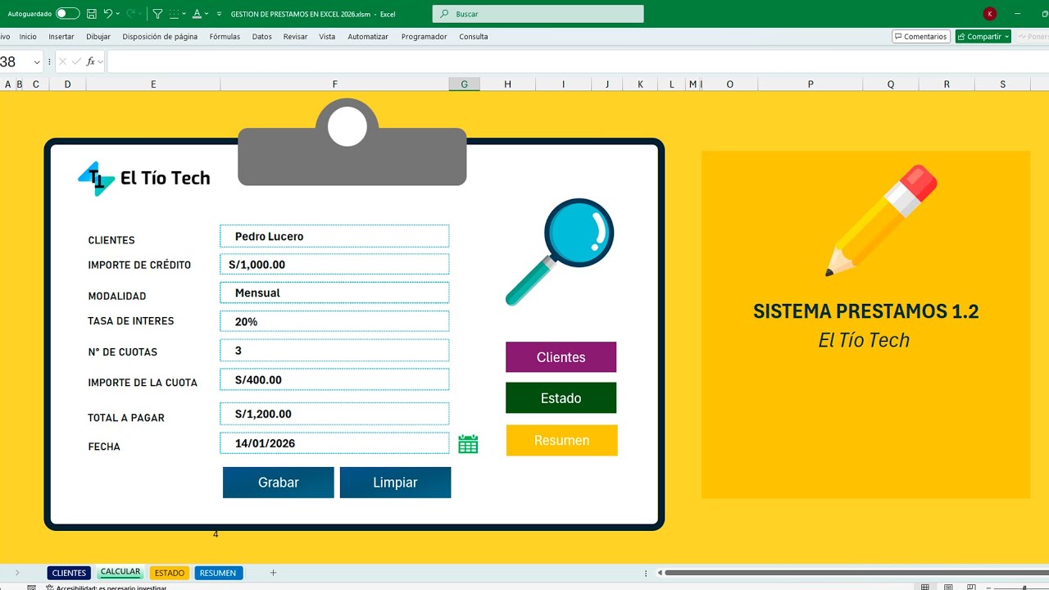Click the Grabar button

pos(279,483)
